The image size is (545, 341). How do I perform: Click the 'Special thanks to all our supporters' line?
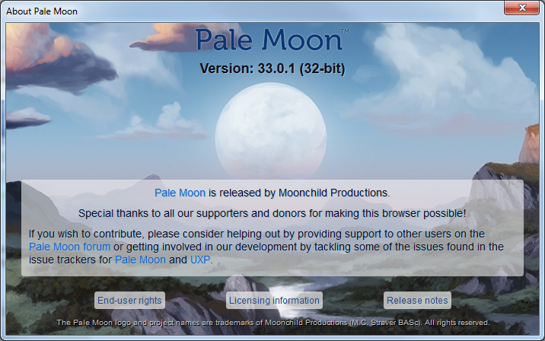pos(272,213)
